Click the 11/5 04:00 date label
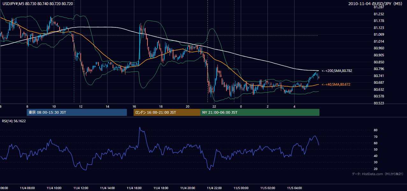Image resolution: width=407 pixels, height=191 pixels. tap(295, 188)
